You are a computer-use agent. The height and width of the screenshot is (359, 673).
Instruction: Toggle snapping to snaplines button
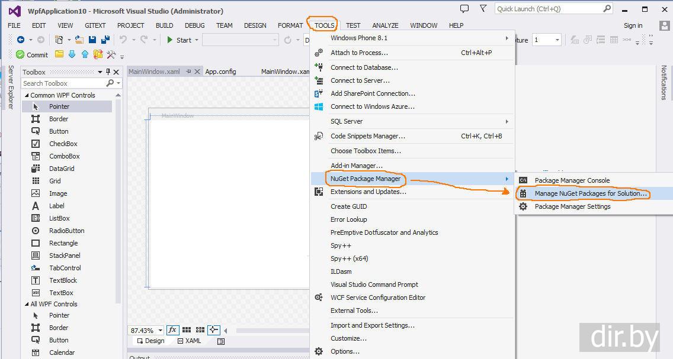(214, 330)
